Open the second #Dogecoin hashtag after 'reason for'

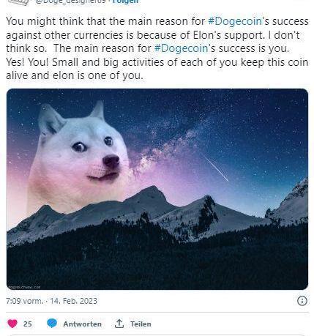(x=181, y=48)
